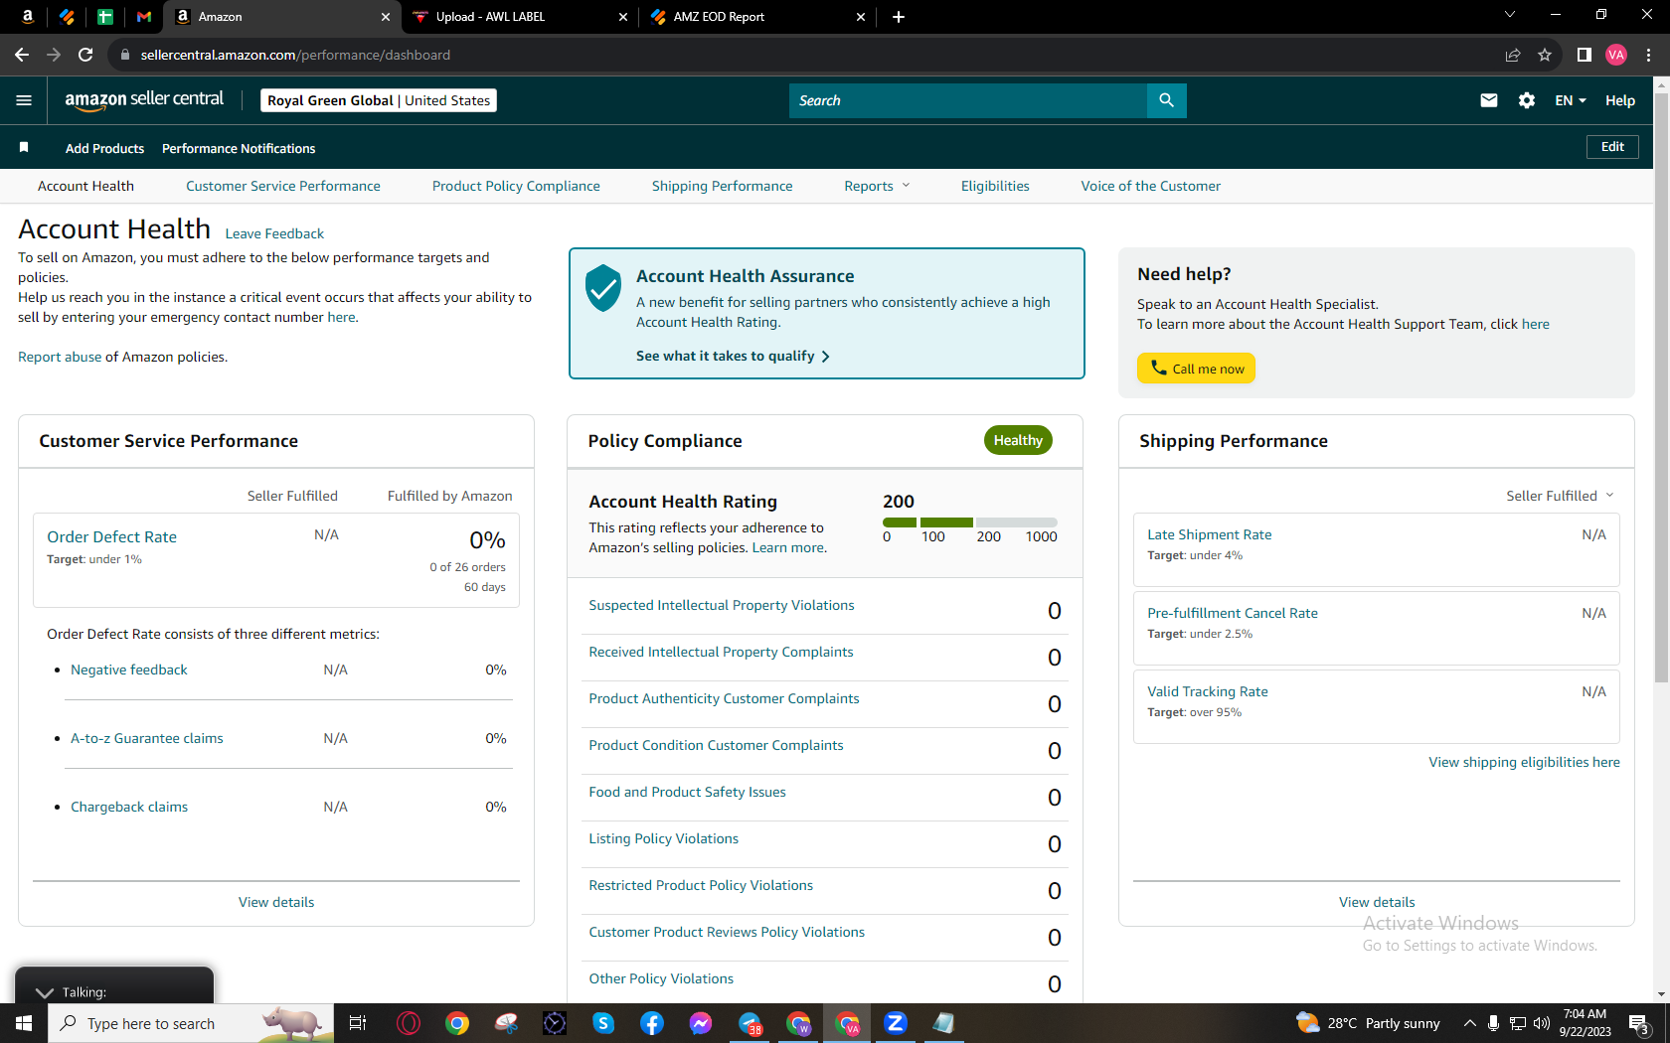Click the Healthy status badge

(x=1018, y=440)
